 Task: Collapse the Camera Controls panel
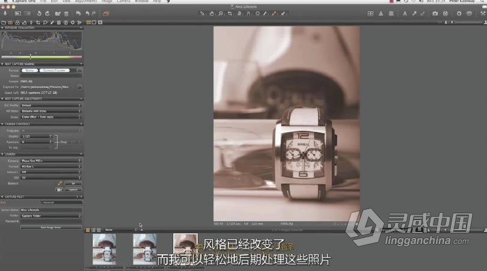(2, 124)
